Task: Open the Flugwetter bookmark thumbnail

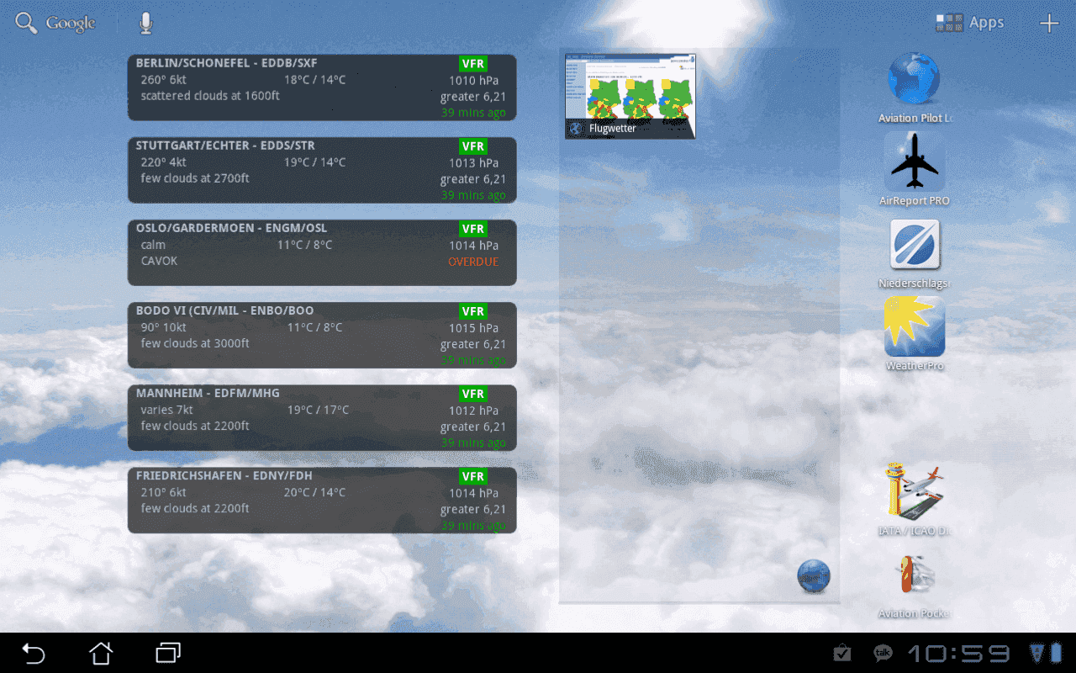Action: coord(630,96)
